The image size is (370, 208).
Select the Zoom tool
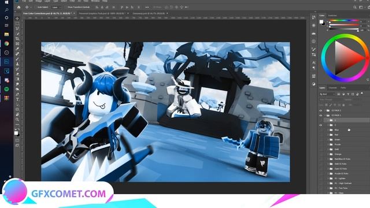point(17,120)
